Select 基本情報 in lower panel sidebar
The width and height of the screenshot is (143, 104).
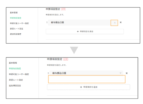[13, 63]
